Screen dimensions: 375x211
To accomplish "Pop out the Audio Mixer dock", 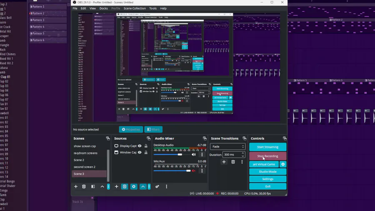I will (x=205, y=138).
